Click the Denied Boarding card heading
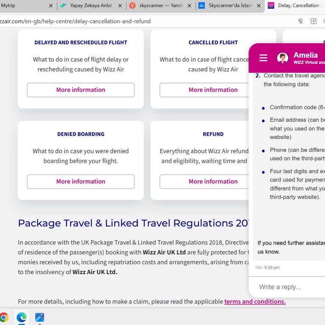This screenshot has height=325, width=325. point(81,134)
